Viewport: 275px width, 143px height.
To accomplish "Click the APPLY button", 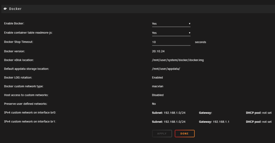I will coord(162,134).
